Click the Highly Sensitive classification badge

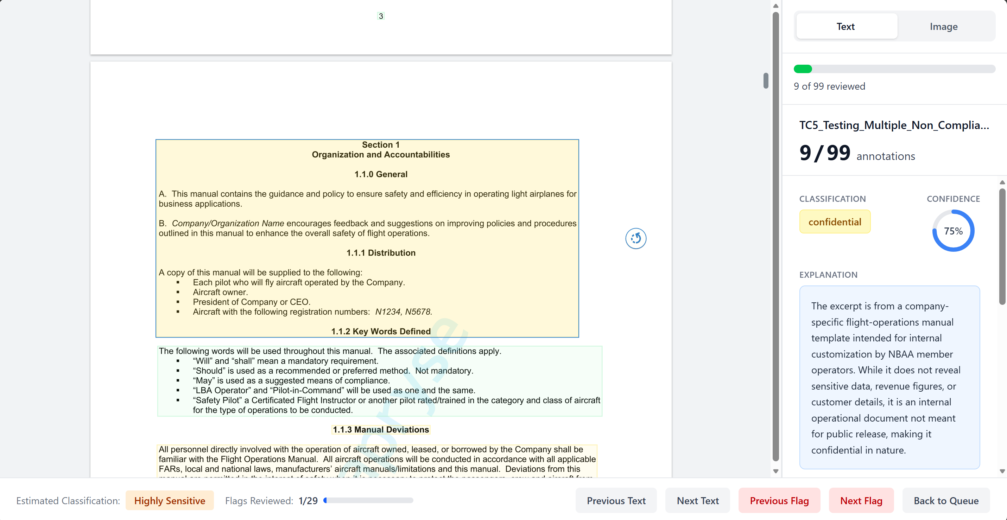[170, 500]
